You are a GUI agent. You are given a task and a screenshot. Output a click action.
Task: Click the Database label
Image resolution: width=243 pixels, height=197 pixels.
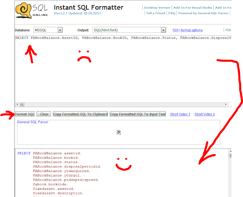tap(22, 30)
